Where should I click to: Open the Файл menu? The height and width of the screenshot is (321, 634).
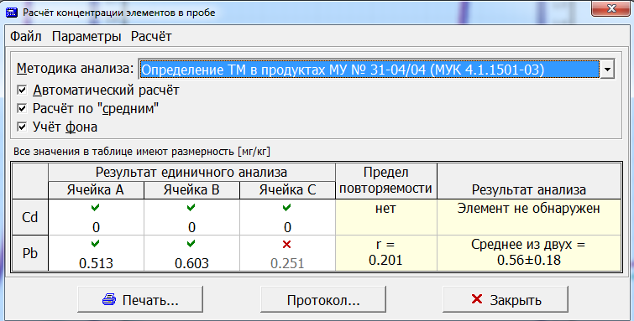pyautogui.click(x=25, y=37)
